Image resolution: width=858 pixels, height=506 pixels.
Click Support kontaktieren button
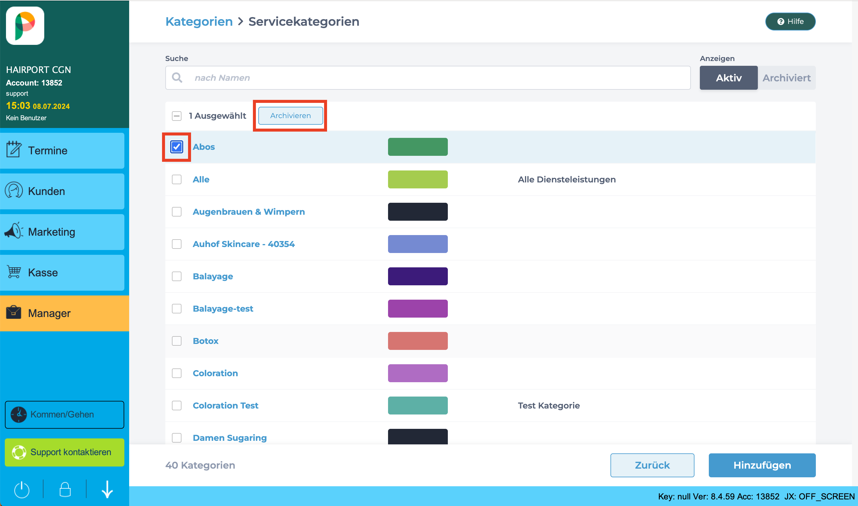coord(64,452)
